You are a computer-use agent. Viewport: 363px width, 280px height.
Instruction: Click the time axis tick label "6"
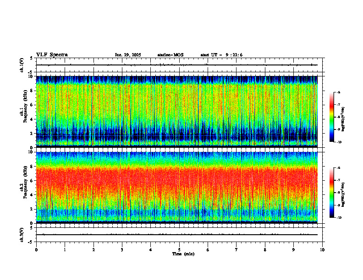point(208,250)
